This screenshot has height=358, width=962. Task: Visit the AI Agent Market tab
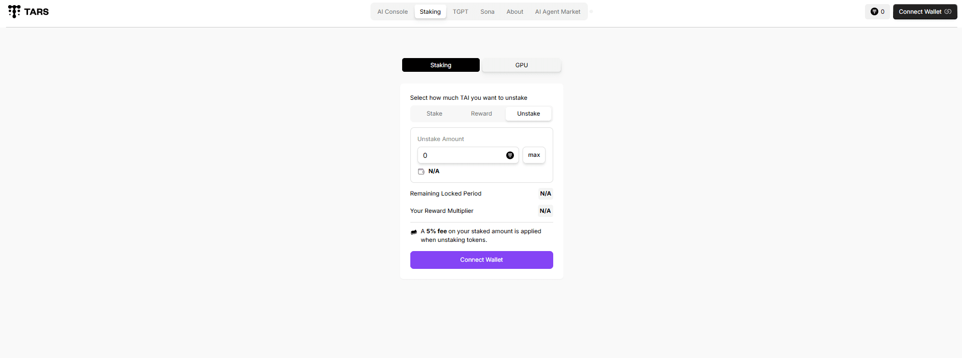click(x=558, y=12)
